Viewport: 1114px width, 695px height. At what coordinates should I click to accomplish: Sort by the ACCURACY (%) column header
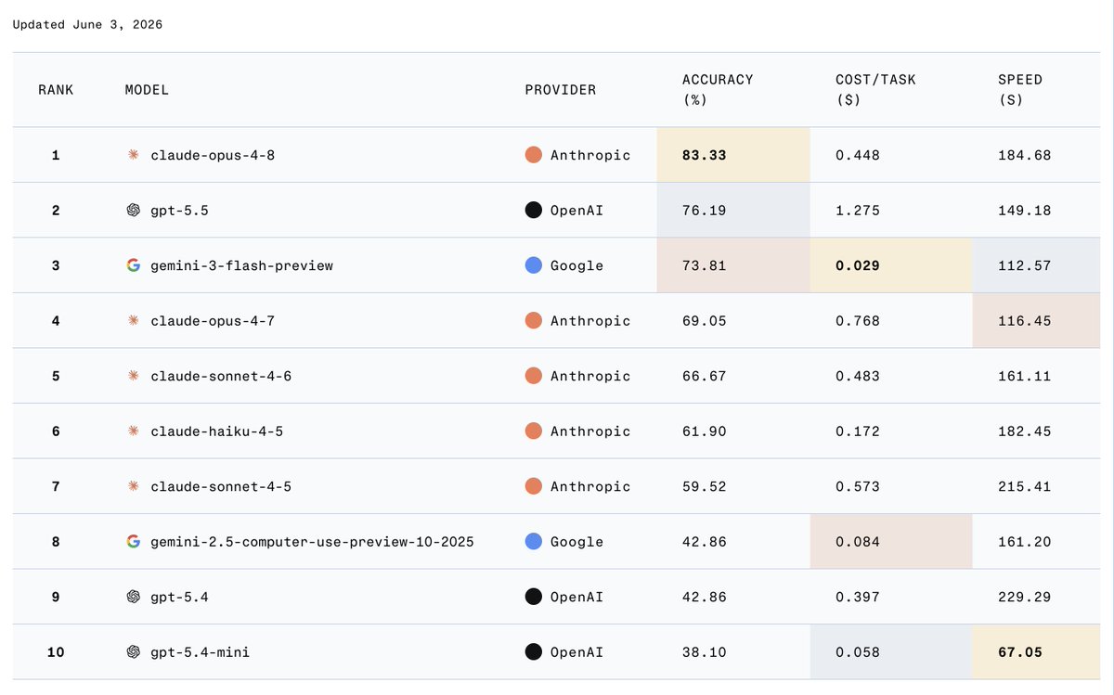tap(718, 90)
